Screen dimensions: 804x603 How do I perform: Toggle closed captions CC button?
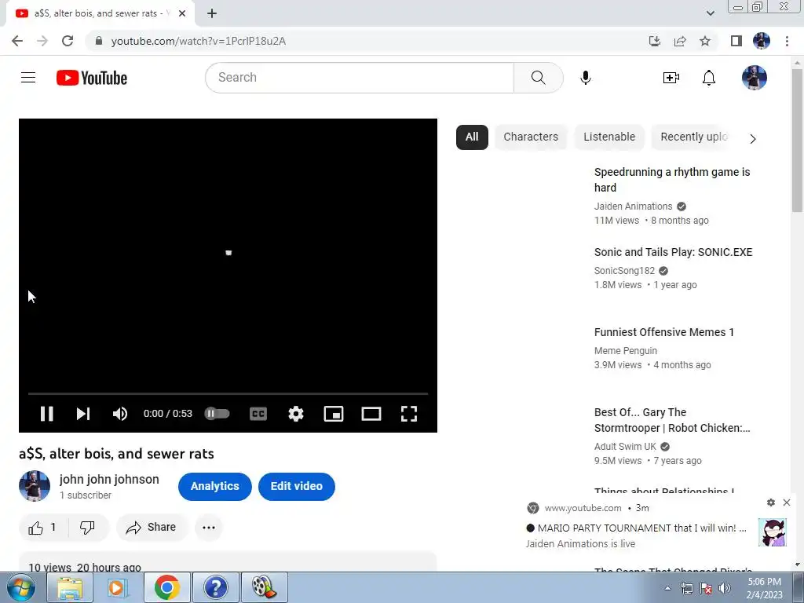click(258, 414)
